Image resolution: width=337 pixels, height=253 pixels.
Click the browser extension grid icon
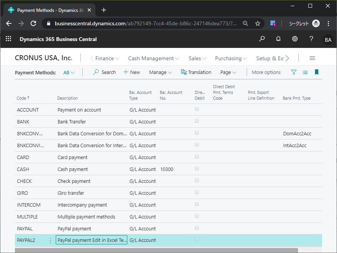tap(273, 23)
